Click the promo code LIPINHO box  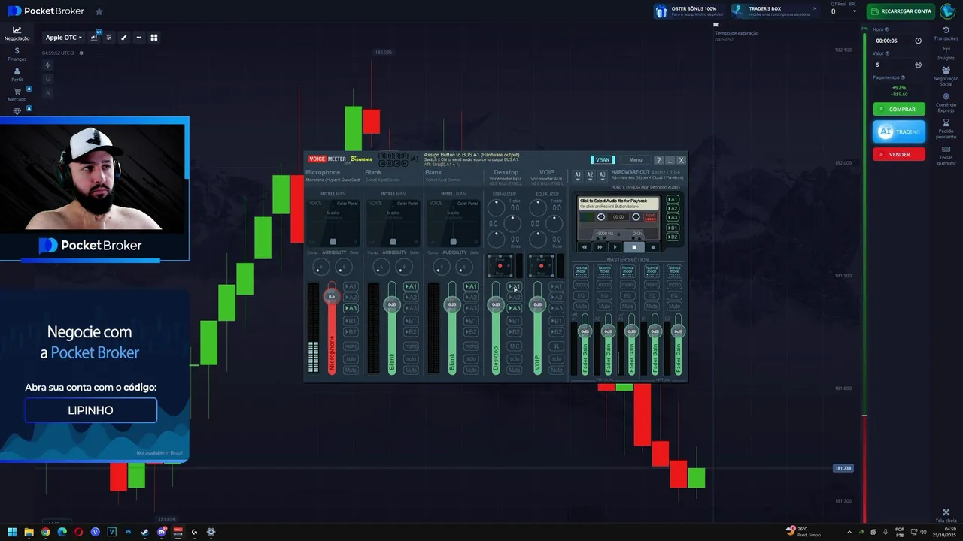click(x=91, y=410)
